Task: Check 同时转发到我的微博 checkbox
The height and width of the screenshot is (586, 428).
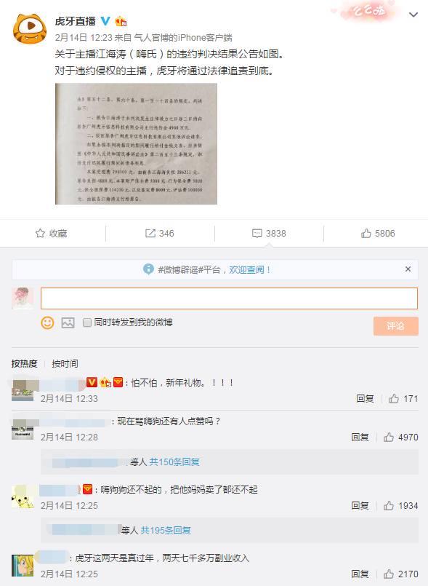Action: [87, 322]
